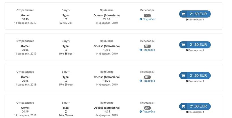
Task: Click the transfers badge for the 22:50 arrival
Action: (x=147, y=15)
